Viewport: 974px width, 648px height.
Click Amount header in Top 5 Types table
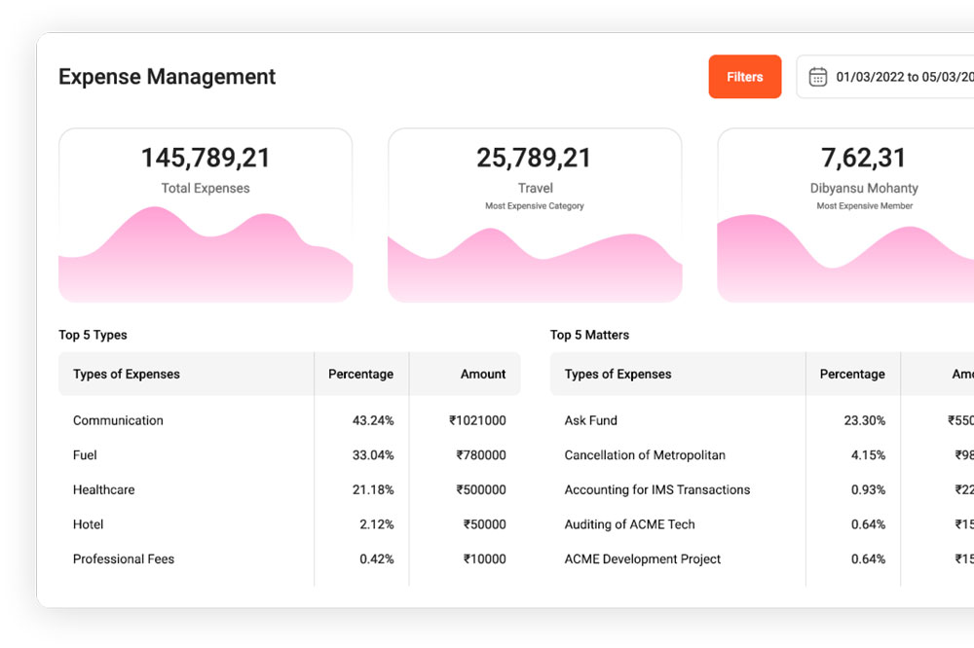(483, 375)
